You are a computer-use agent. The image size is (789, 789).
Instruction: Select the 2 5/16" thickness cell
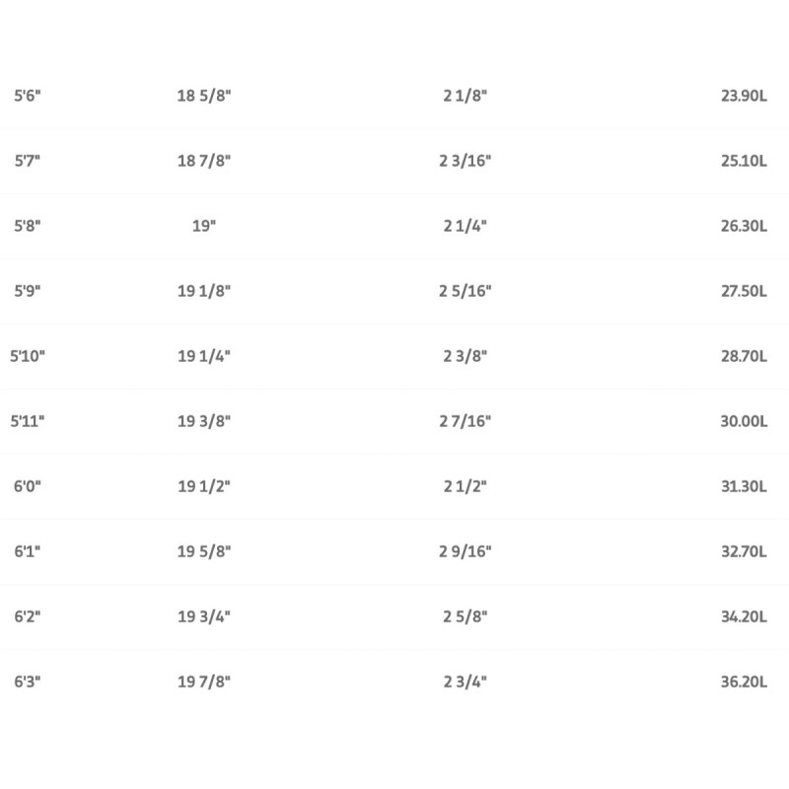coord(466,291)
